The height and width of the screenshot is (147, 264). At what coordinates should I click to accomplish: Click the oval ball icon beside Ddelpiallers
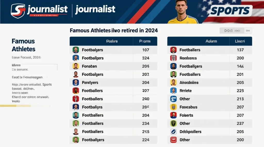[x=173, y=132]
